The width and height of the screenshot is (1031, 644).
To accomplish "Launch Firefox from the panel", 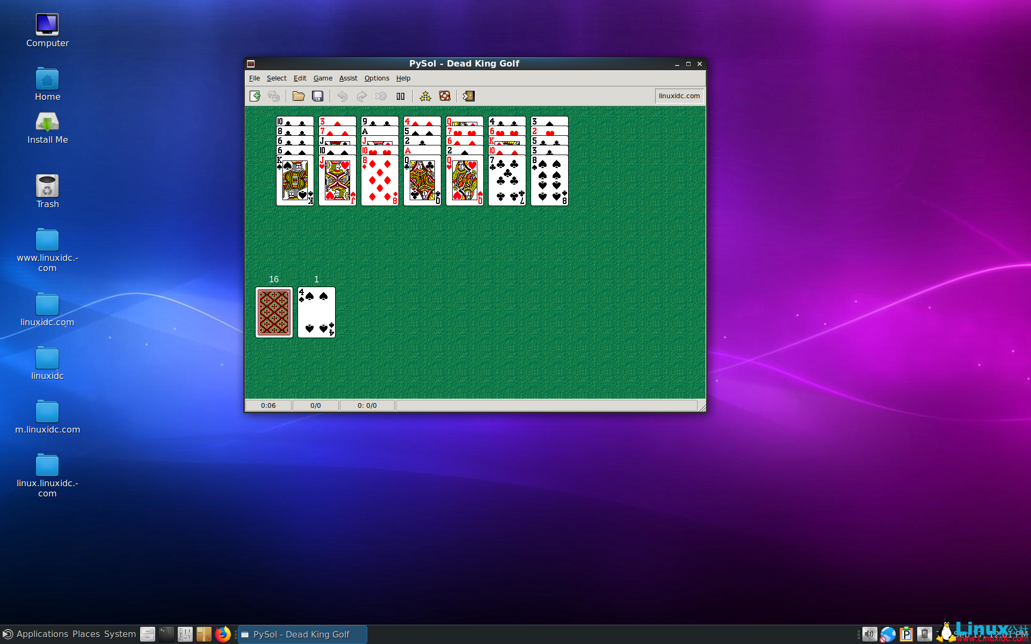I will tap(223, 634).
